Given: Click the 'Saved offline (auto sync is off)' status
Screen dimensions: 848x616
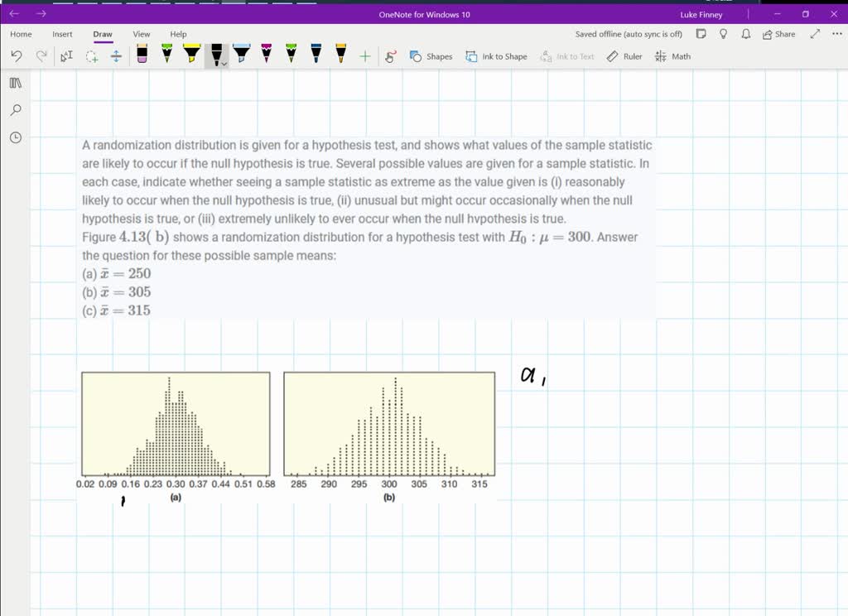Looking at the screenshot, I should [629, 34].
